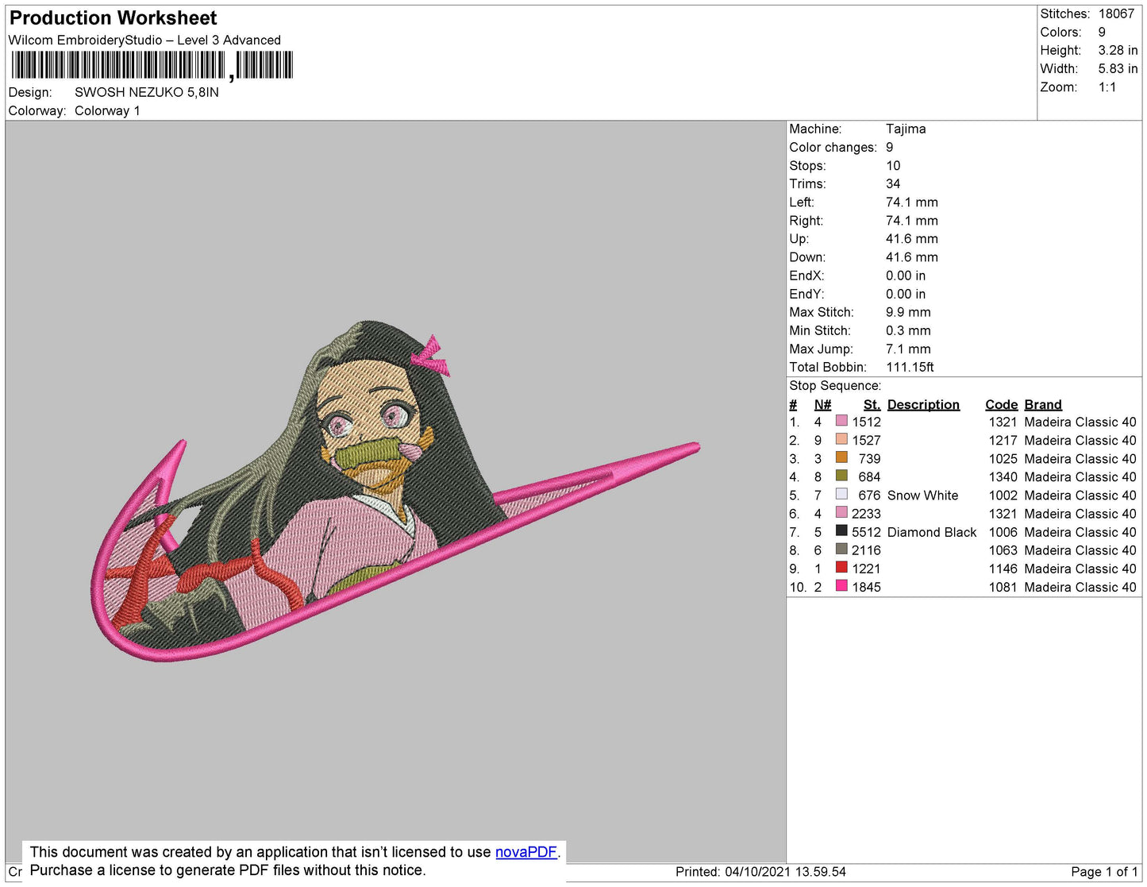Click the Page 1 of 1 footer text
This screenshot has height=887, width=1147.
1103,872
